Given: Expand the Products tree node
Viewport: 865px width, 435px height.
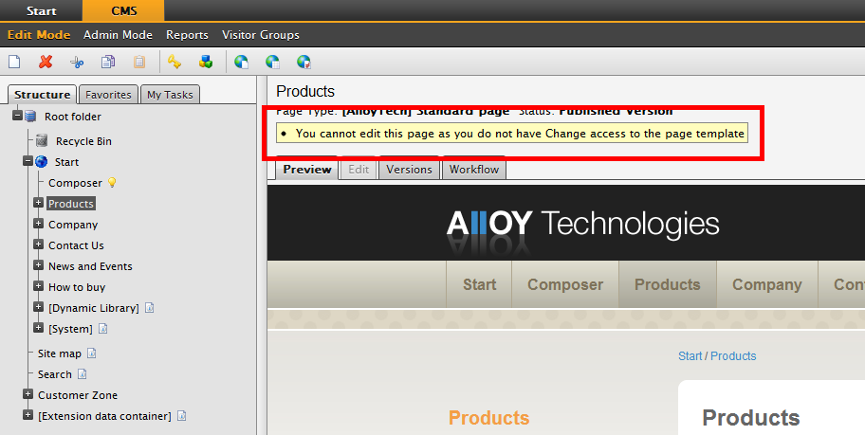Looking at the screenshot, I should [39, 204].
